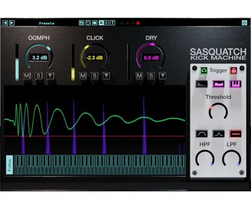251x209 pixels.
Task: Open the Presets menu
Action: (47, 23)
